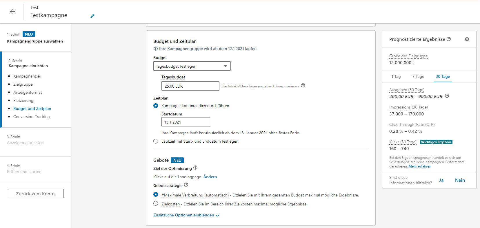Switch forecast to 1 Tag tab
The height and width of the screenshot is (228, 480).
[x=396, y=76]
